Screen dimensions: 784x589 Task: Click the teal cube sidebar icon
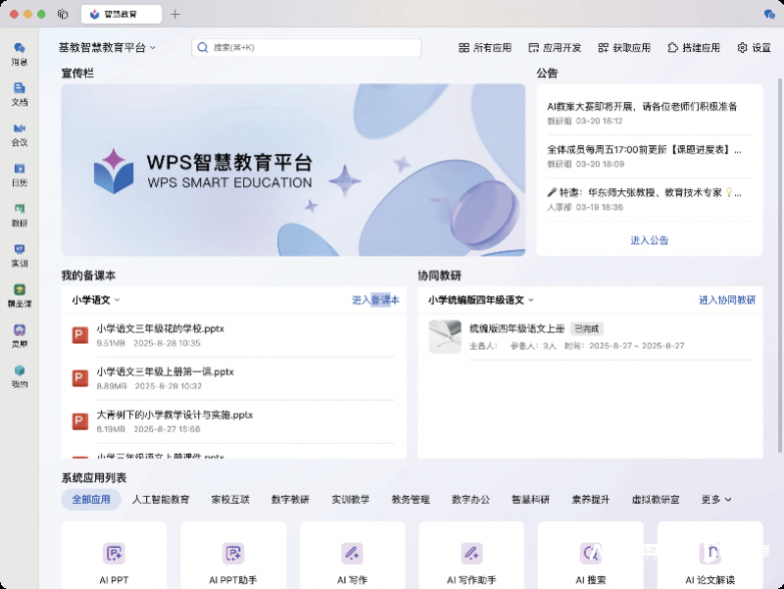tap(19, 370)
